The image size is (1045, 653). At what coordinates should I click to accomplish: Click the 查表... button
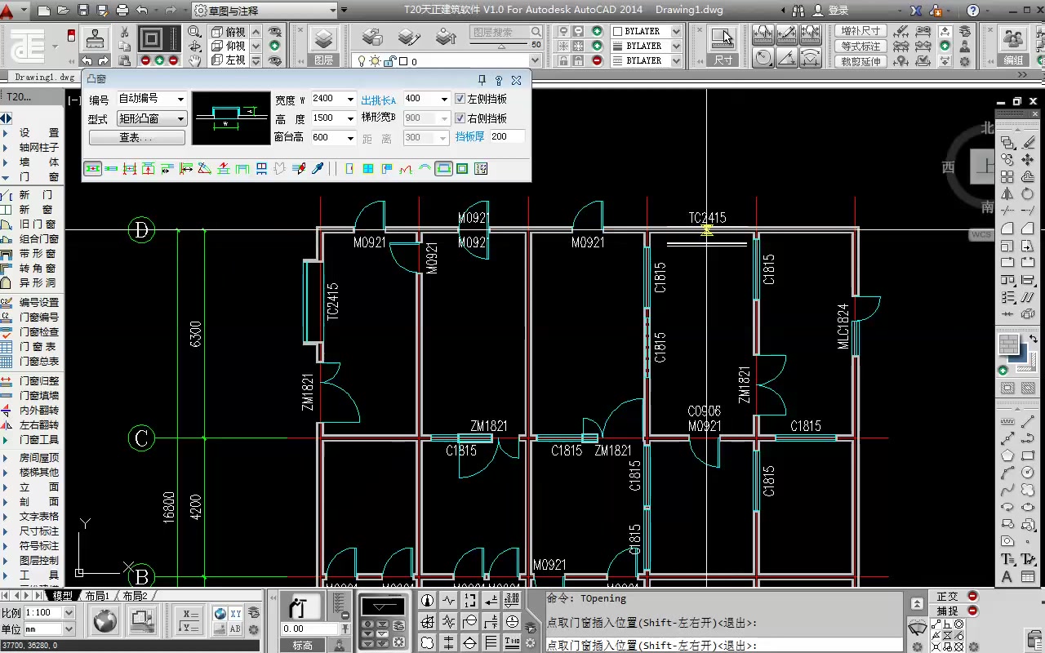pyautogui.click(x=136, y=138)
